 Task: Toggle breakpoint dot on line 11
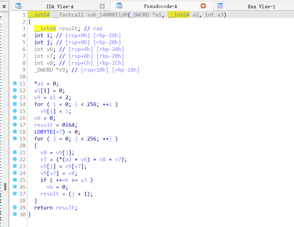pos(15,83)
